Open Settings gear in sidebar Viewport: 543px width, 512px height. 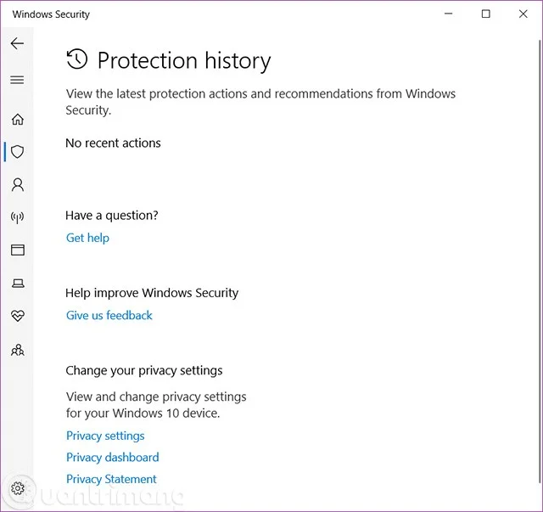pos(18,488)
